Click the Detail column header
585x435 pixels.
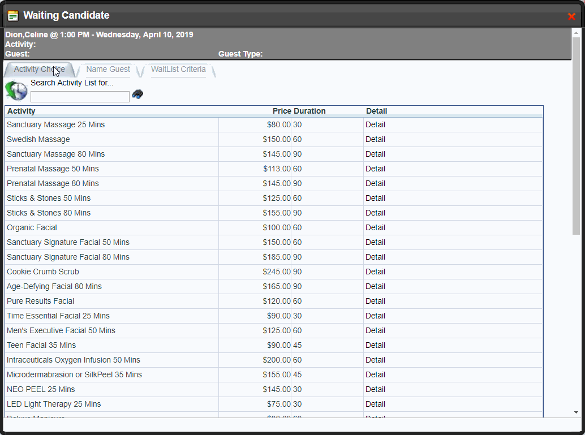tap(376, 111)
